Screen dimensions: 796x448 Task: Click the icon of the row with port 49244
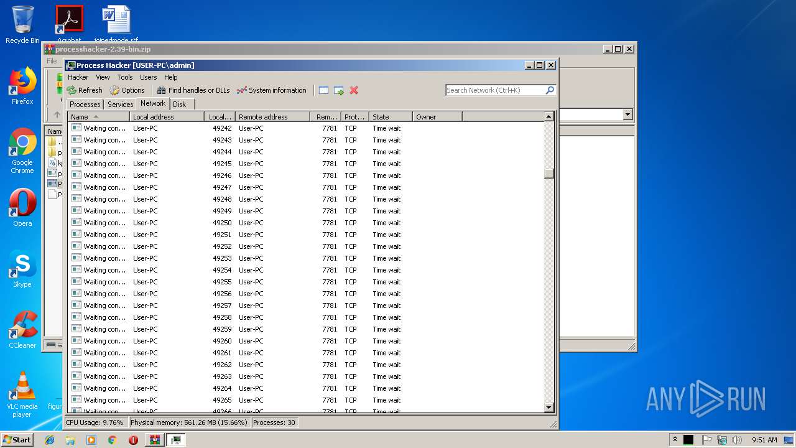[x=76, y=151]
